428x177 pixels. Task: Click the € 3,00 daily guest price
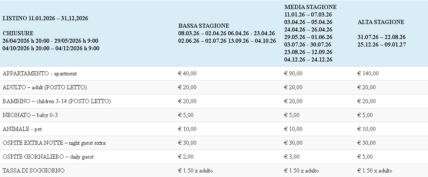(x=292, y=157)
